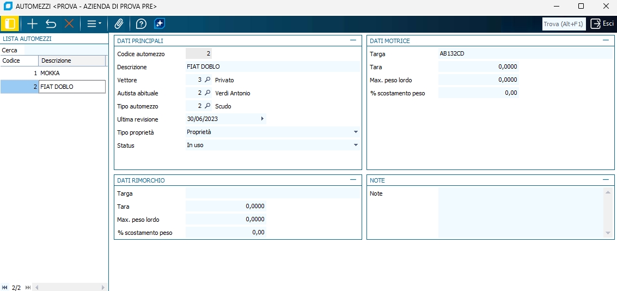This screenshot has height=291, width=617.
Task: Sort by Codice column header
Action: tap(19, 60)
